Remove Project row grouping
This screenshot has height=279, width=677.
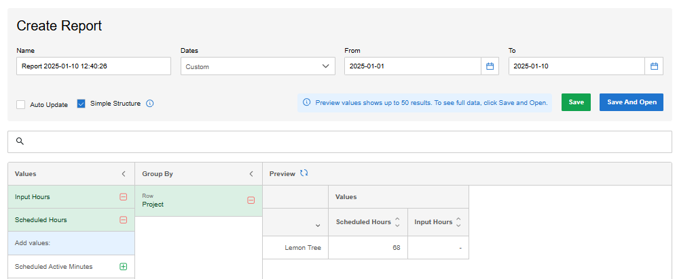click(x=251, y=200)
